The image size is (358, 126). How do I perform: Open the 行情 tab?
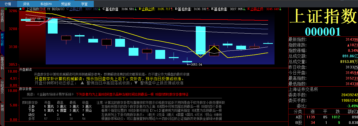click(x=8, y=4)
